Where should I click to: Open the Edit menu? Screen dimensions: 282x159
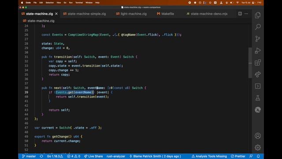coord(41,3)
